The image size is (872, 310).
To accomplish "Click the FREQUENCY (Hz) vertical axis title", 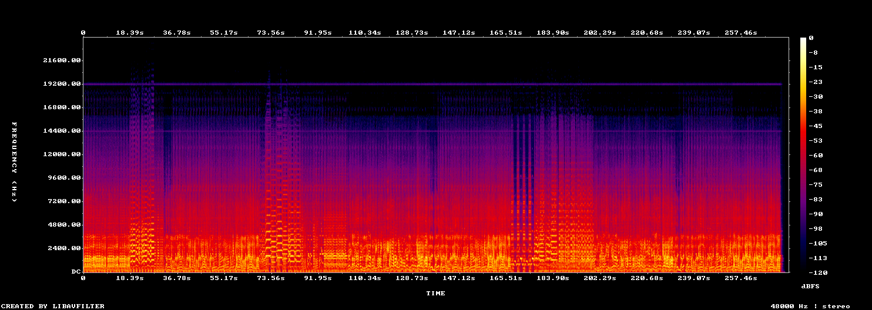I will click(14, 161).
